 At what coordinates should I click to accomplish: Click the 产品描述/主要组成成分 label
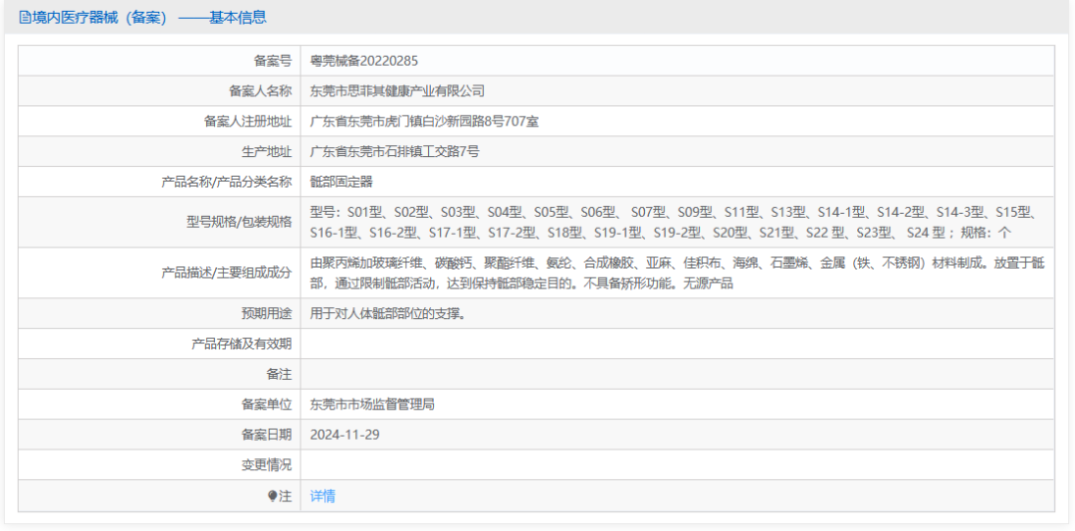[226, 272]
